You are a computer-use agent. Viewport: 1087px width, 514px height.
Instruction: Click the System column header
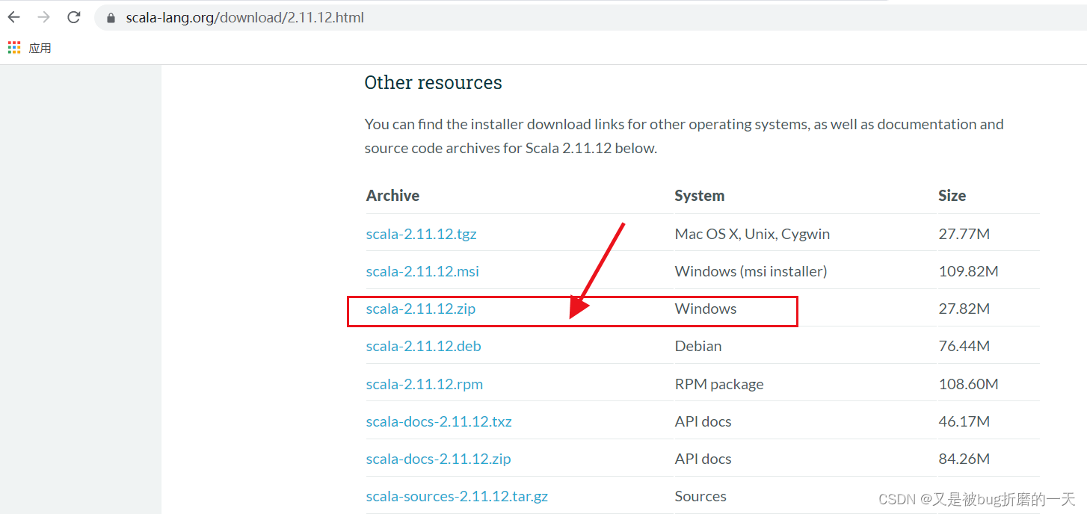tap(699, 196)
